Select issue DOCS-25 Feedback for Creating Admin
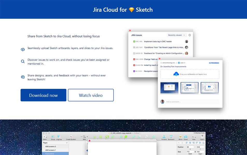The height and width of the screenshot is (155, 247). [x=160, y=53]
